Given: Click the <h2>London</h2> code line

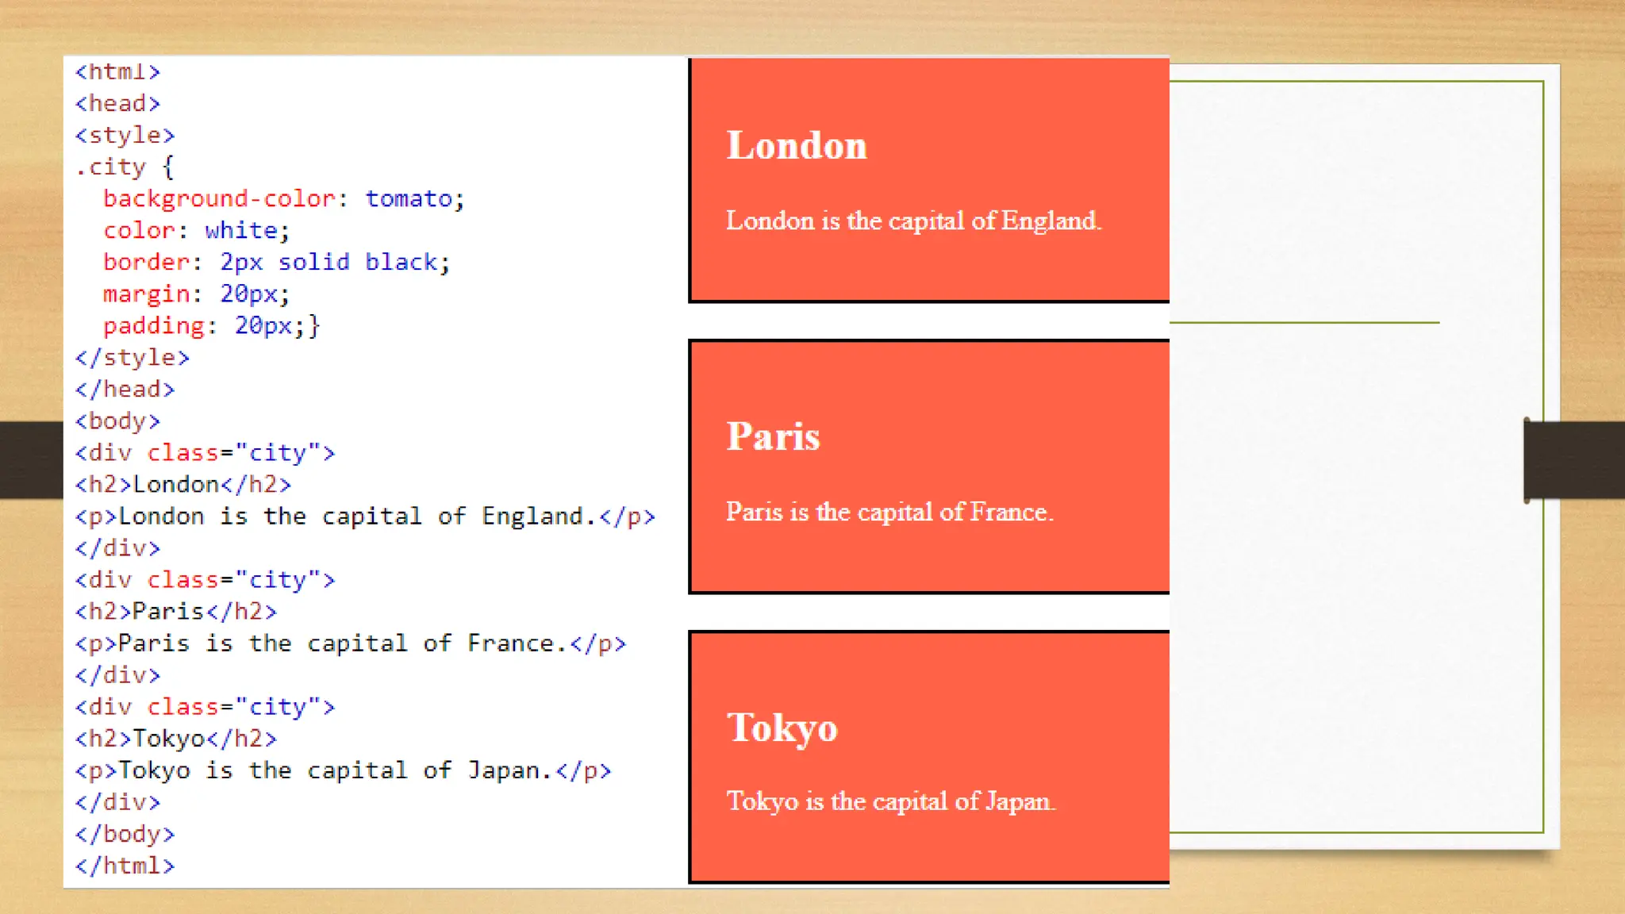Looking at the screenshot, I should point(183,485).
